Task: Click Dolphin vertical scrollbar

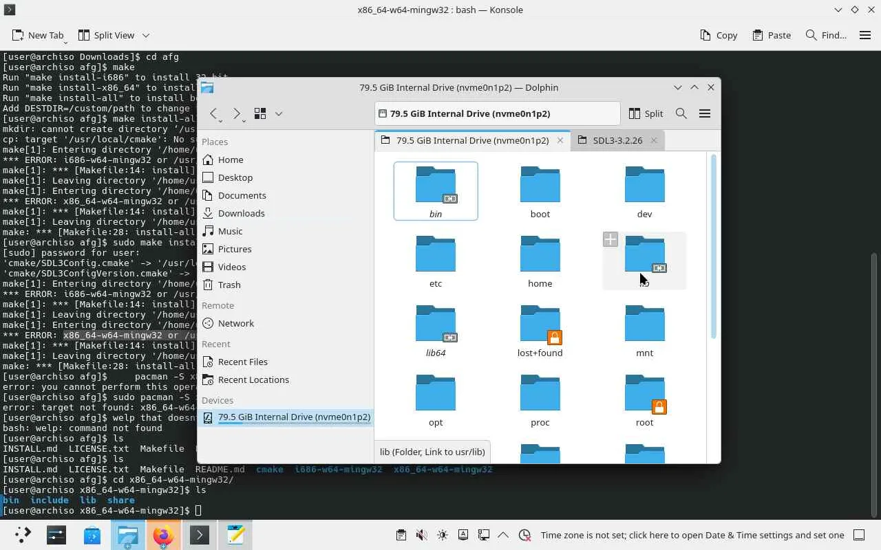Action: coord(714,246)
